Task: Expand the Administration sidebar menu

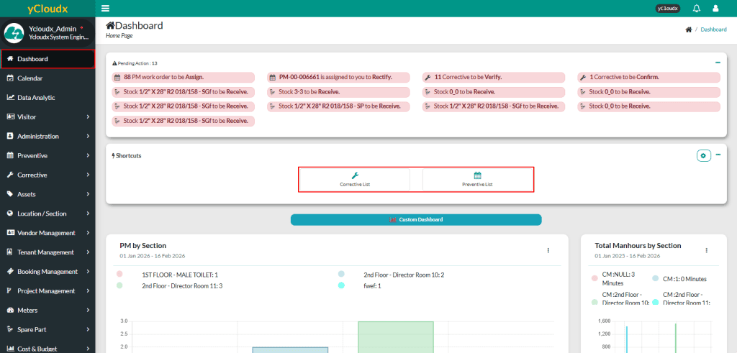Action: (x=48, y=136)
